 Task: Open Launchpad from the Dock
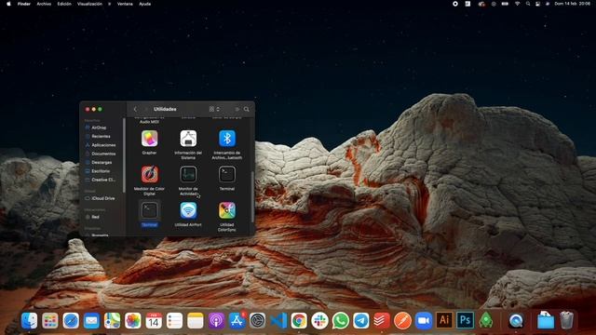[x=49, y=320]
